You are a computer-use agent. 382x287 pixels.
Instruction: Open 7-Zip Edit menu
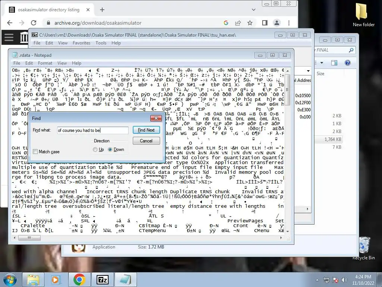pos(49,43)
